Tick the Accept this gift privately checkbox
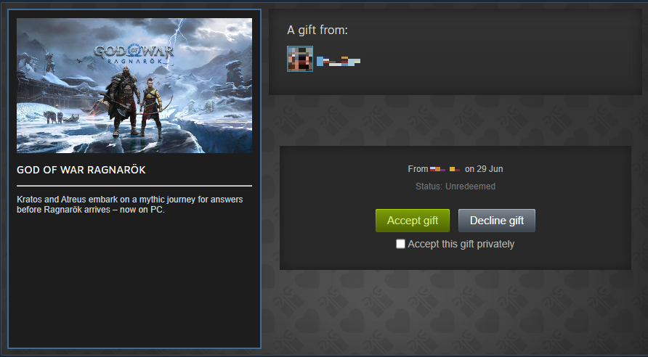The height and width of the screenshot is (357, 648). click(400, 244)
